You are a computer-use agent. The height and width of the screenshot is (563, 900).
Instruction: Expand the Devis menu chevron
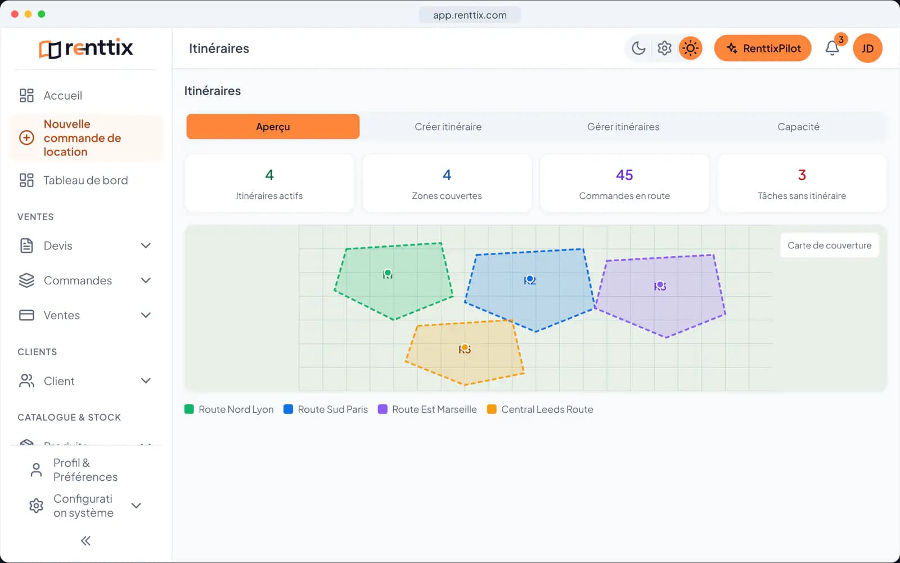146,245
